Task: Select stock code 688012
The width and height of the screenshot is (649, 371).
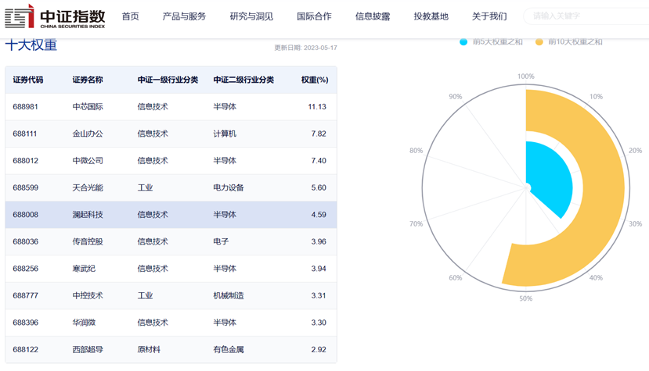Action: click(x=25, y=161)
